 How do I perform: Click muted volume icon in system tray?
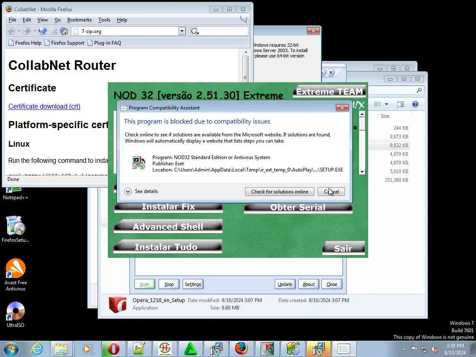[434, 350]
